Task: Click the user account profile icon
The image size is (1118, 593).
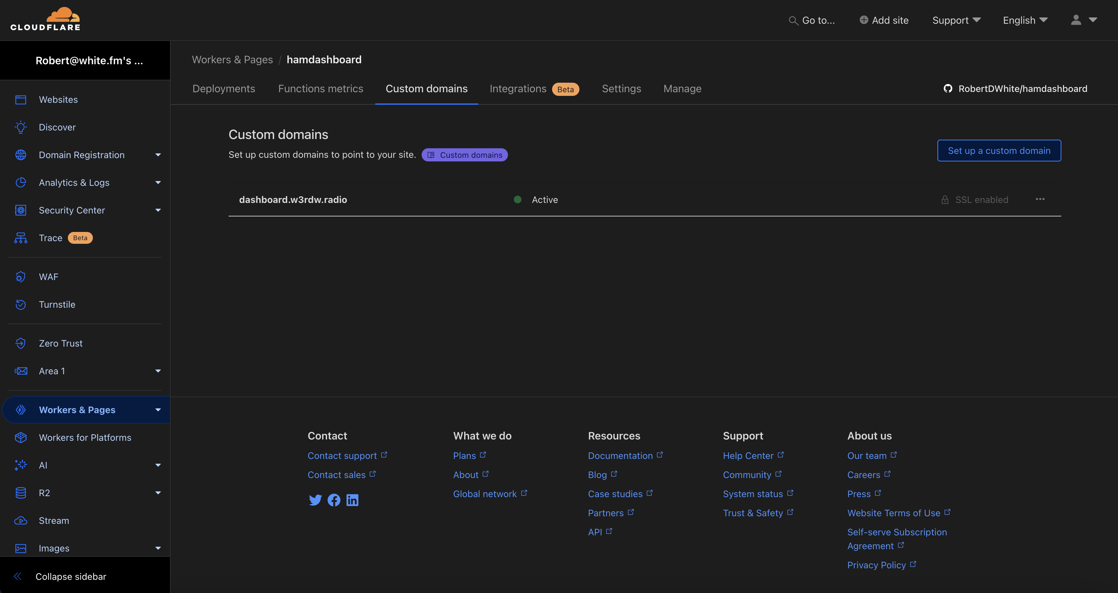Action: point(1076,20)
